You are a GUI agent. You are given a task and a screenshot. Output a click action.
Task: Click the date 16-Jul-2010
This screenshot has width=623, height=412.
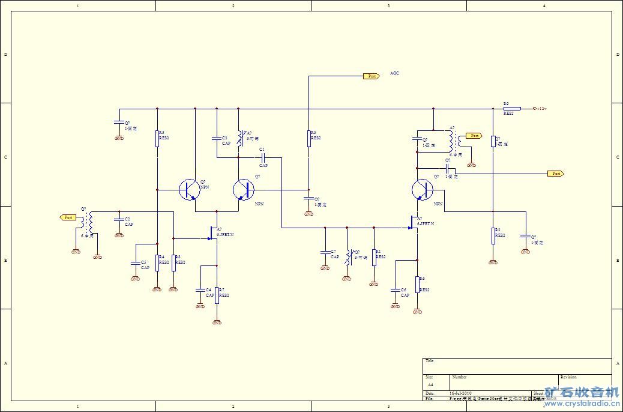460,393
